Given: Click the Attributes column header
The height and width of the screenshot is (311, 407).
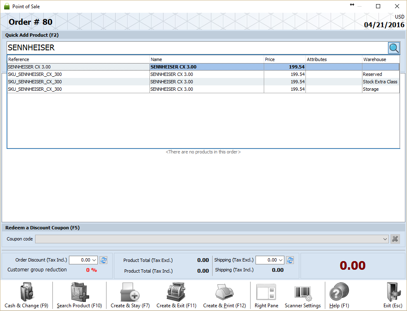Looking at the screenshot, I should pos(334,59).
